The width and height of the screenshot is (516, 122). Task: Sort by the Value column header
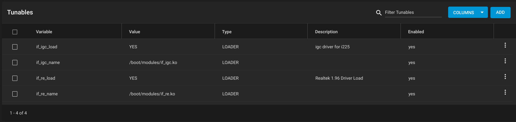(x=134, y=32)
